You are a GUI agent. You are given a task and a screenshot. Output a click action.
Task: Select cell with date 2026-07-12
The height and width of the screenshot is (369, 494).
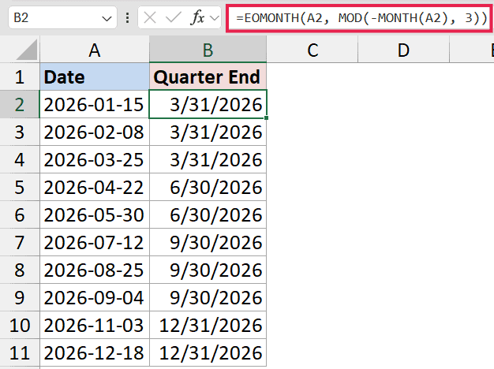[x=95, y=242]
